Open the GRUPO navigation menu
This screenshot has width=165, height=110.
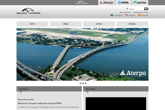click(x=32, y=24)
